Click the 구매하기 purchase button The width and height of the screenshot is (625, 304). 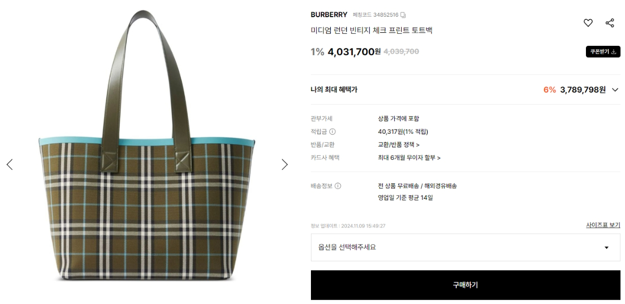466,285
